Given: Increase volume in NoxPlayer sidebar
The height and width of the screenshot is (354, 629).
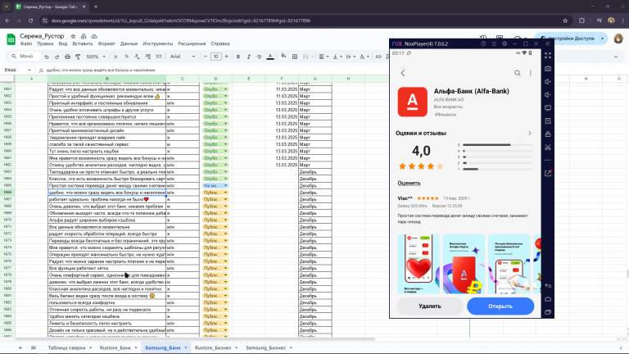Looking at the screenshot, I should [x=548, y=82].
